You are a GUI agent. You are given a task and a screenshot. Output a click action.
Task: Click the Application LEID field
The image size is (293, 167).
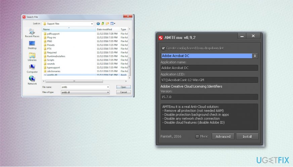(x=209, y=80)
